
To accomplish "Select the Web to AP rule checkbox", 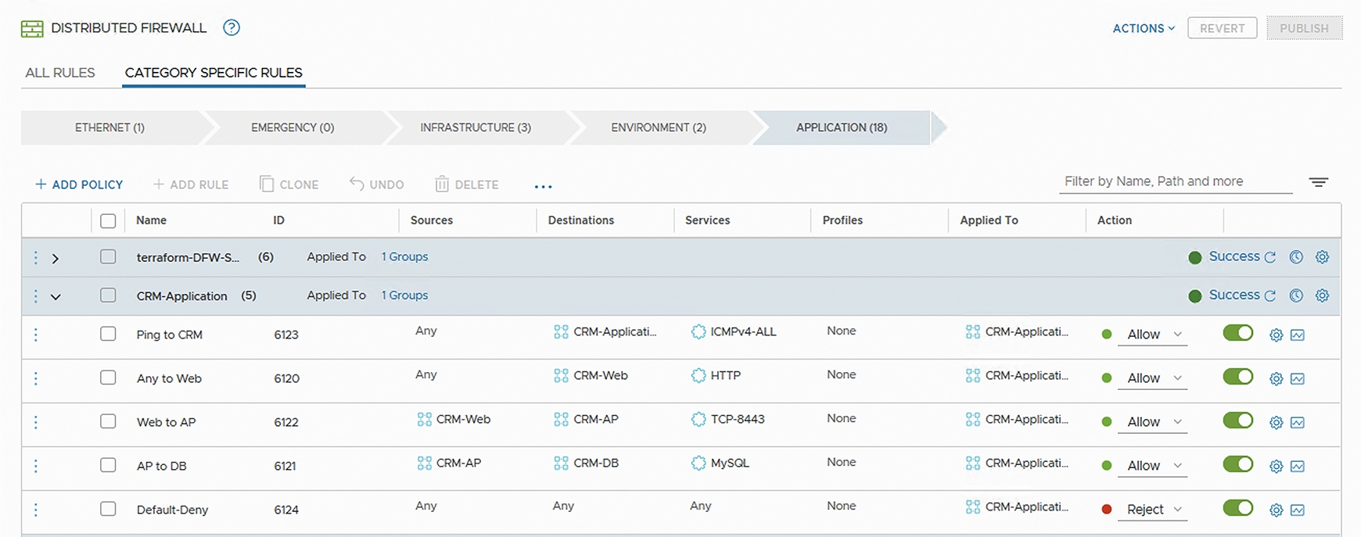I will [x=108, y=421].
